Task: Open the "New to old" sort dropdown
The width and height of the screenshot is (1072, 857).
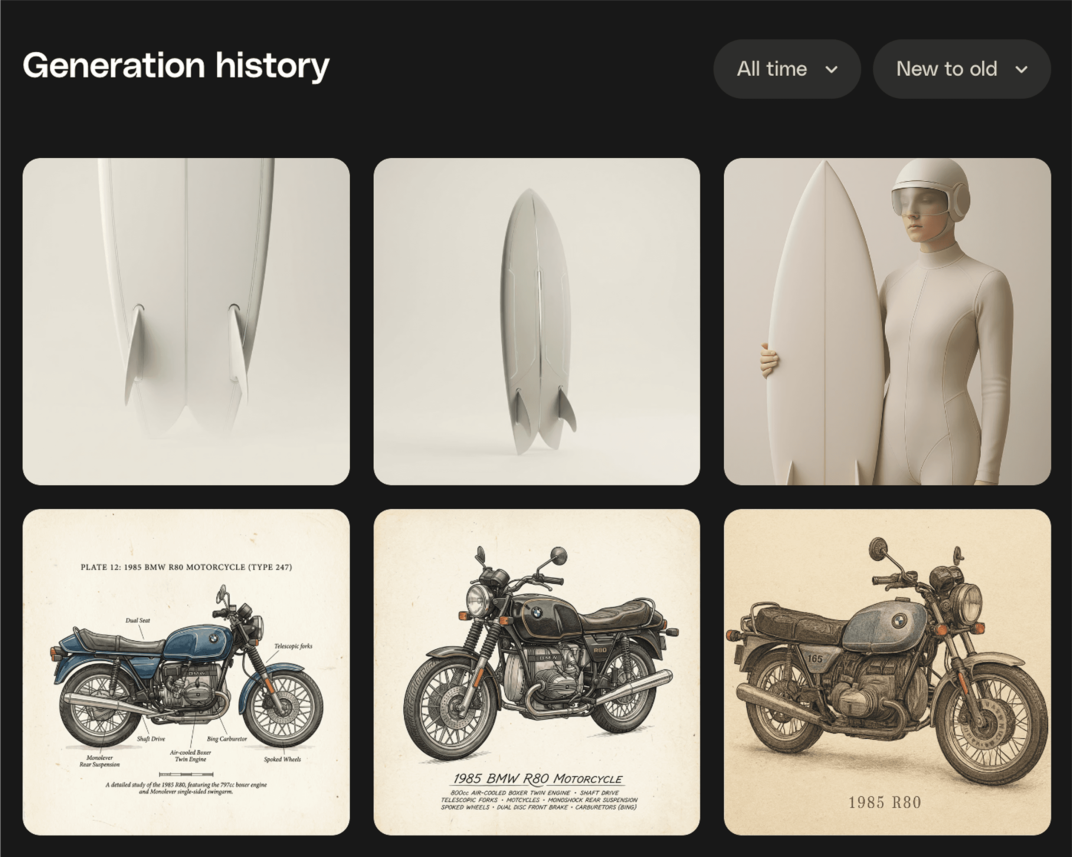Action: [961, 69]
